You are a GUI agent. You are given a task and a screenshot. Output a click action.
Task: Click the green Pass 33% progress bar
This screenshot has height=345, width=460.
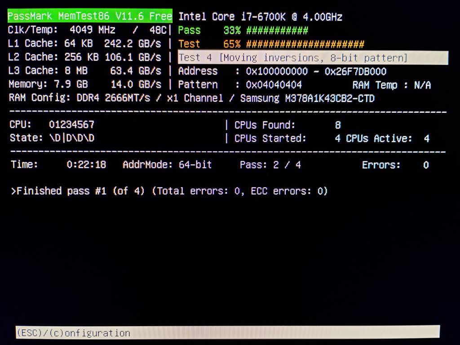point(243,30)
